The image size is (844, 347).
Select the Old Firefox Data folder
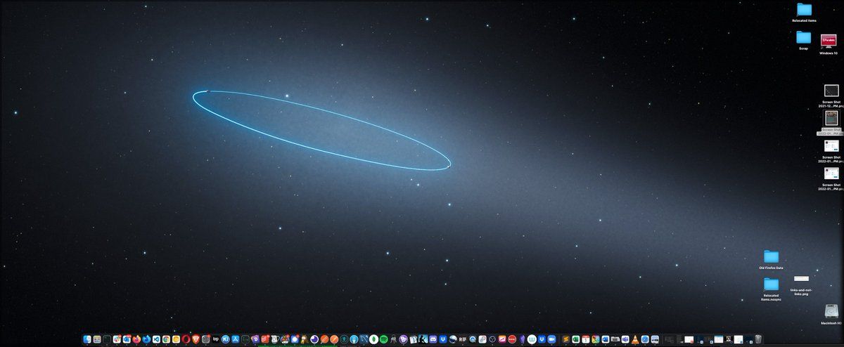click(x=771, y=256)
